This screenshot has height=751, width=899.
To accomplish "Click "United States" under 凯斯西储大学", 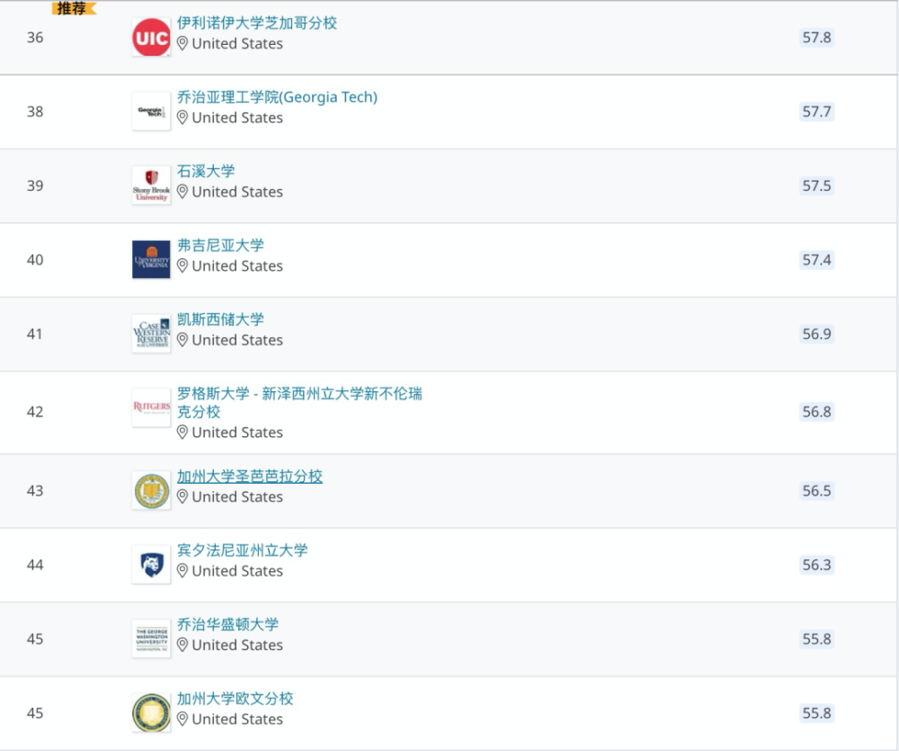I will pos(237,340).
